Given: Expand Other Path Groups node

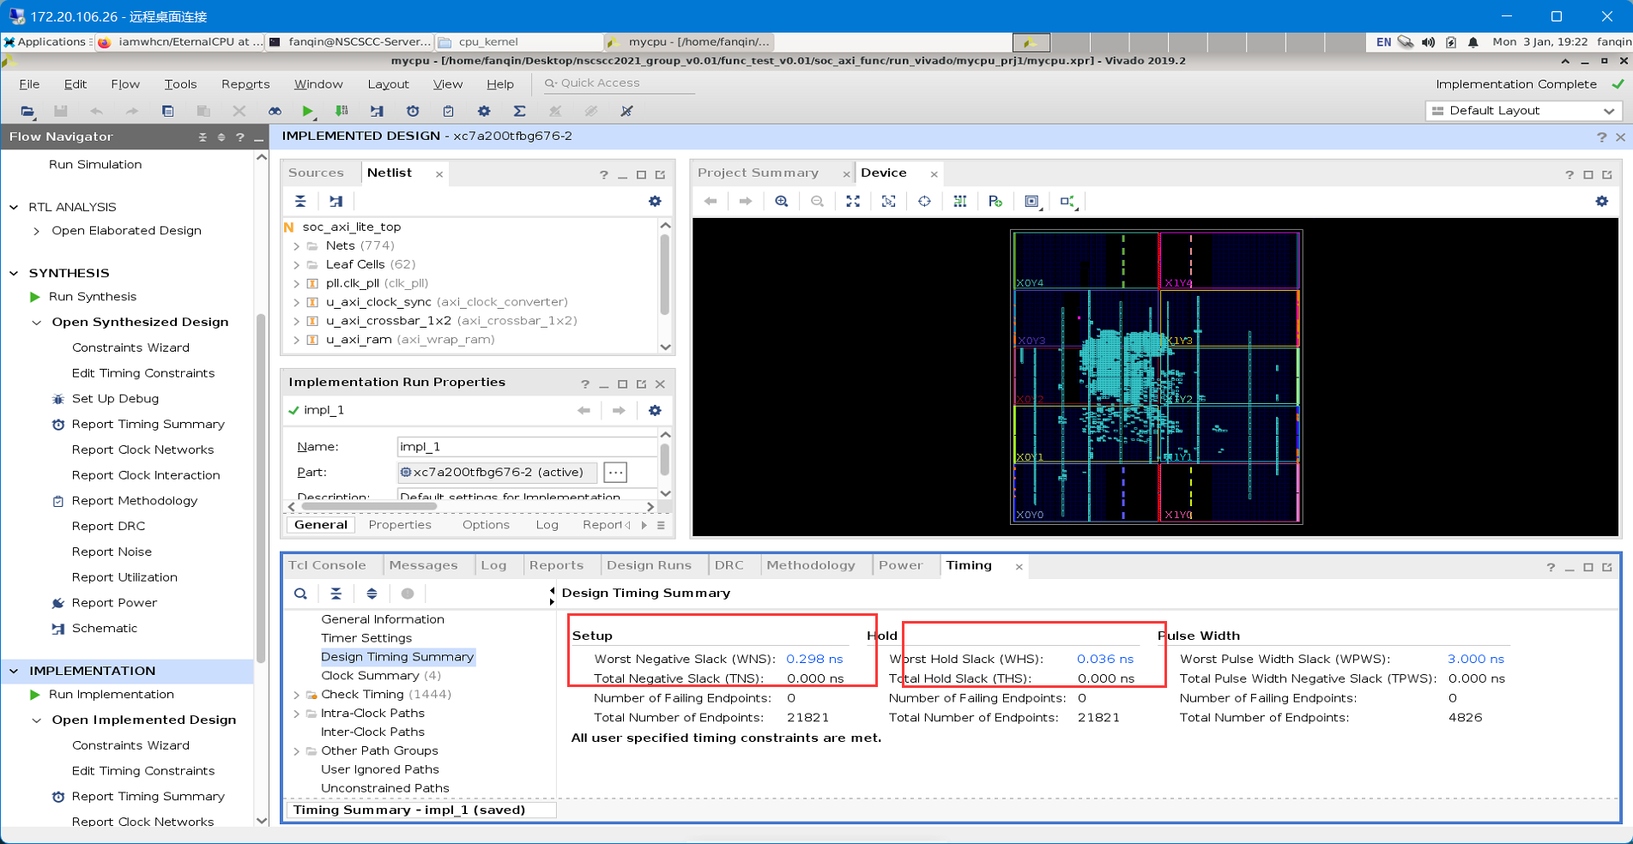Looking at the screenshot, I should tap(297, 751).
